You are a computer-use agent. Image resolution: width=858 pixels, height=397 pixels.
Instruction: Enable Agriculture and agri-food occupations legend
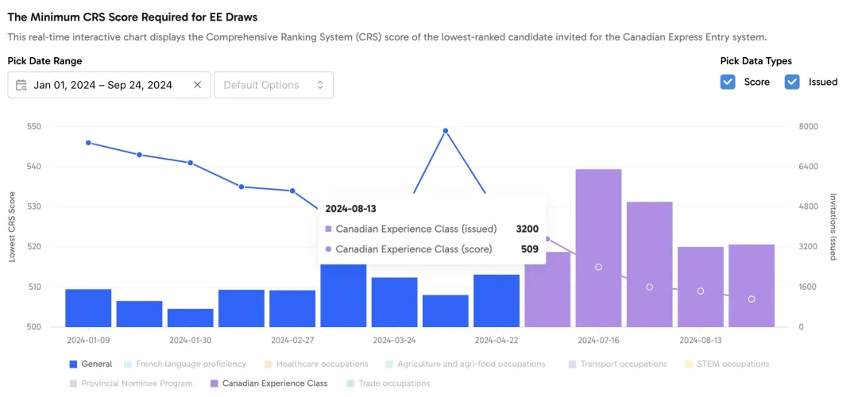pos(389,364)
